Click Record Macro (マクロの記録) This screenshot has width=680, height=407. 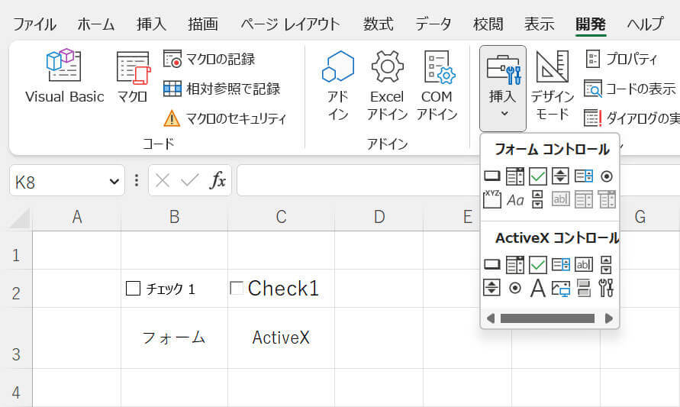(x=211, y=59)
